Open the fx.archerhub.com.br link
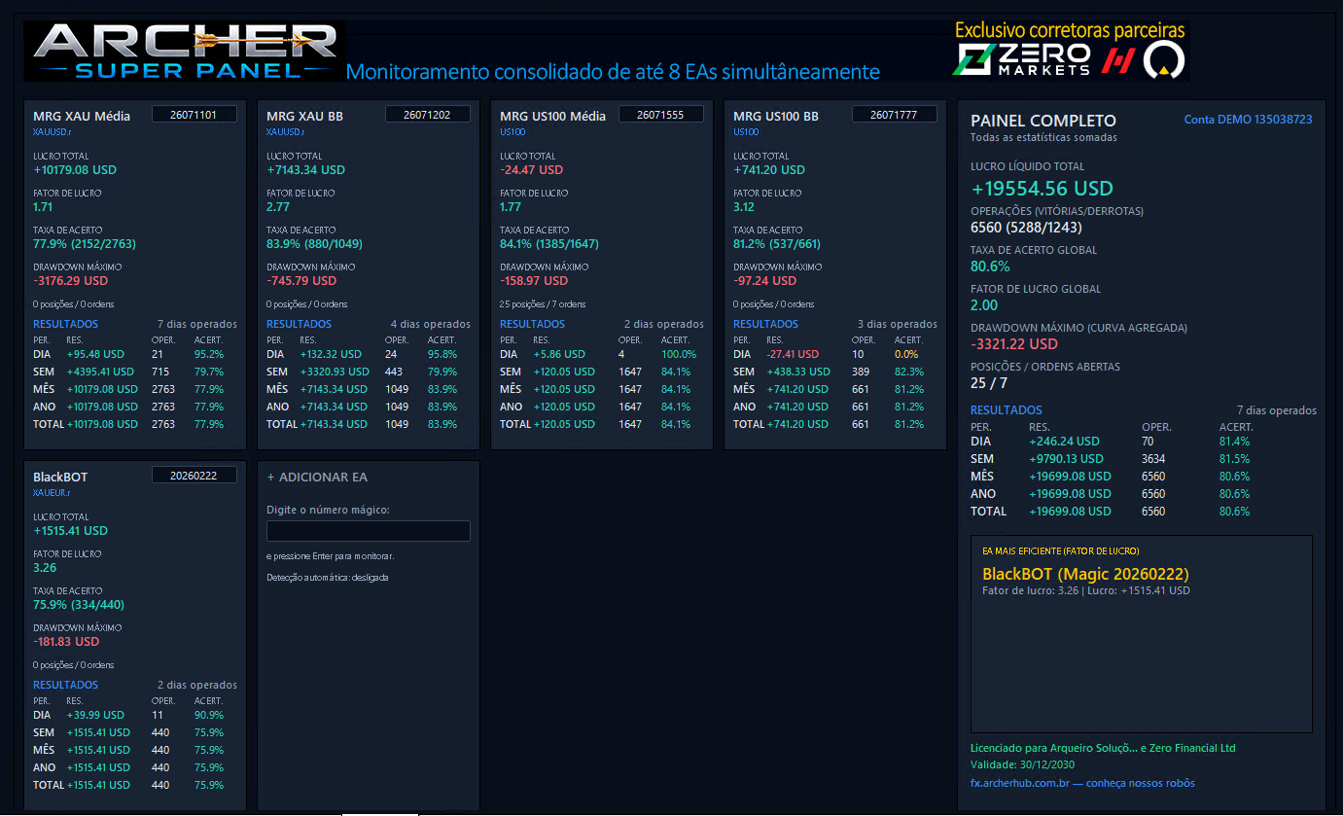The image size is (1343, 816). (1082, 783)
